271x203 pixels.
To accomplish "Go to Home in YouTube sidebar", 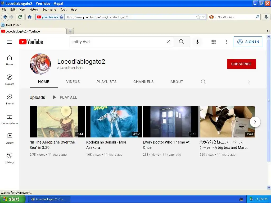I will point(10,61).
